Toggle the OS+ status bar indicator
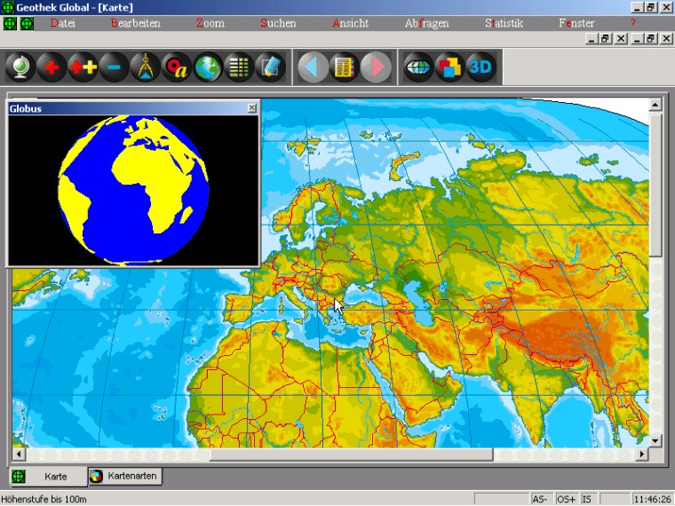The height and width of the screenshot is (506, 675). pyautogui.click(x=566, y=499)
